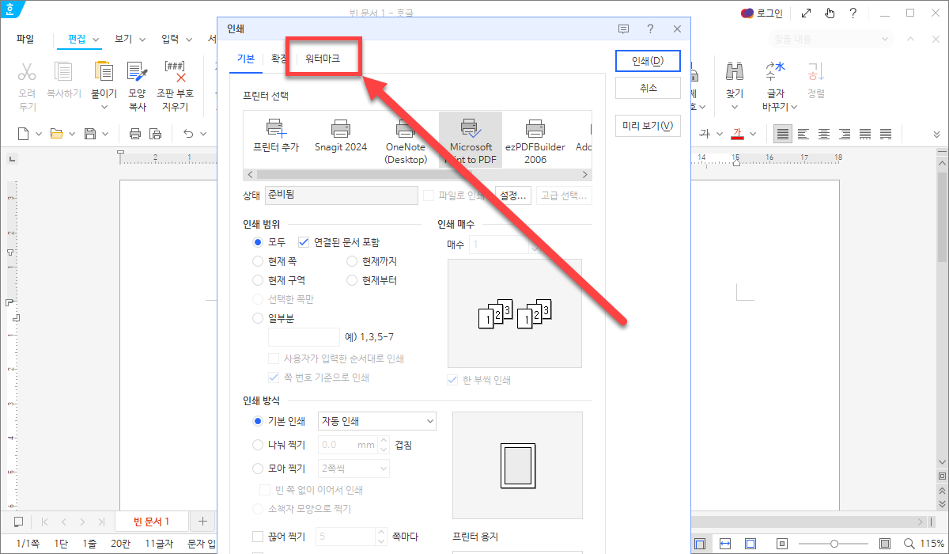
Task: Click the justify alignment icon
Action: [782, 134]
